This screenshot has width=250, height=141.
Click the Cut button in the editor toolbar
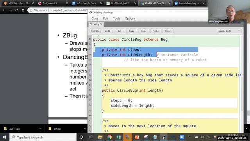[120, 31]
